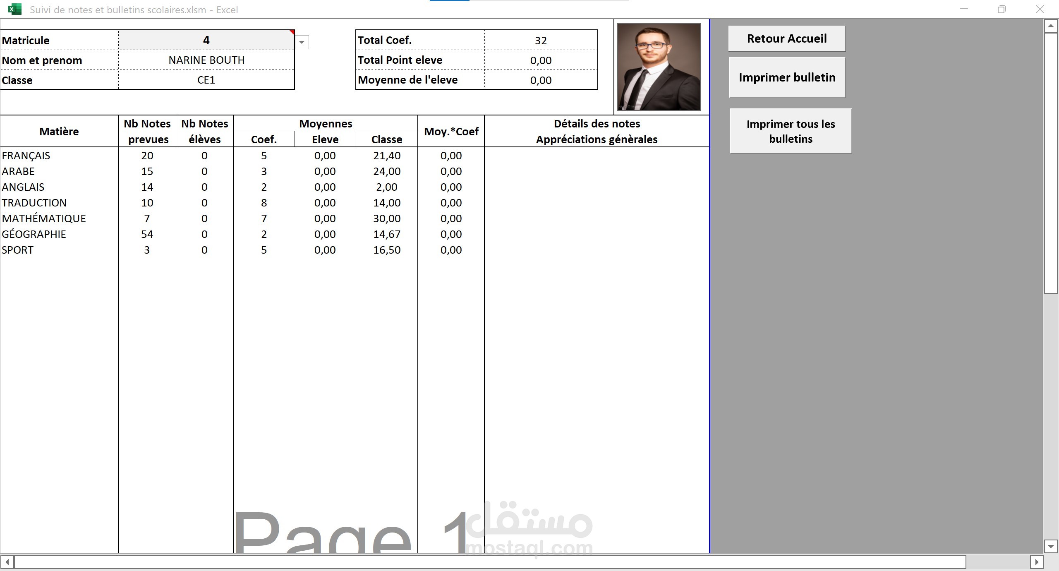Select the Matricule value cell showing 4
The height and width of the screenshot is (571, 1059).
[206, 40]
